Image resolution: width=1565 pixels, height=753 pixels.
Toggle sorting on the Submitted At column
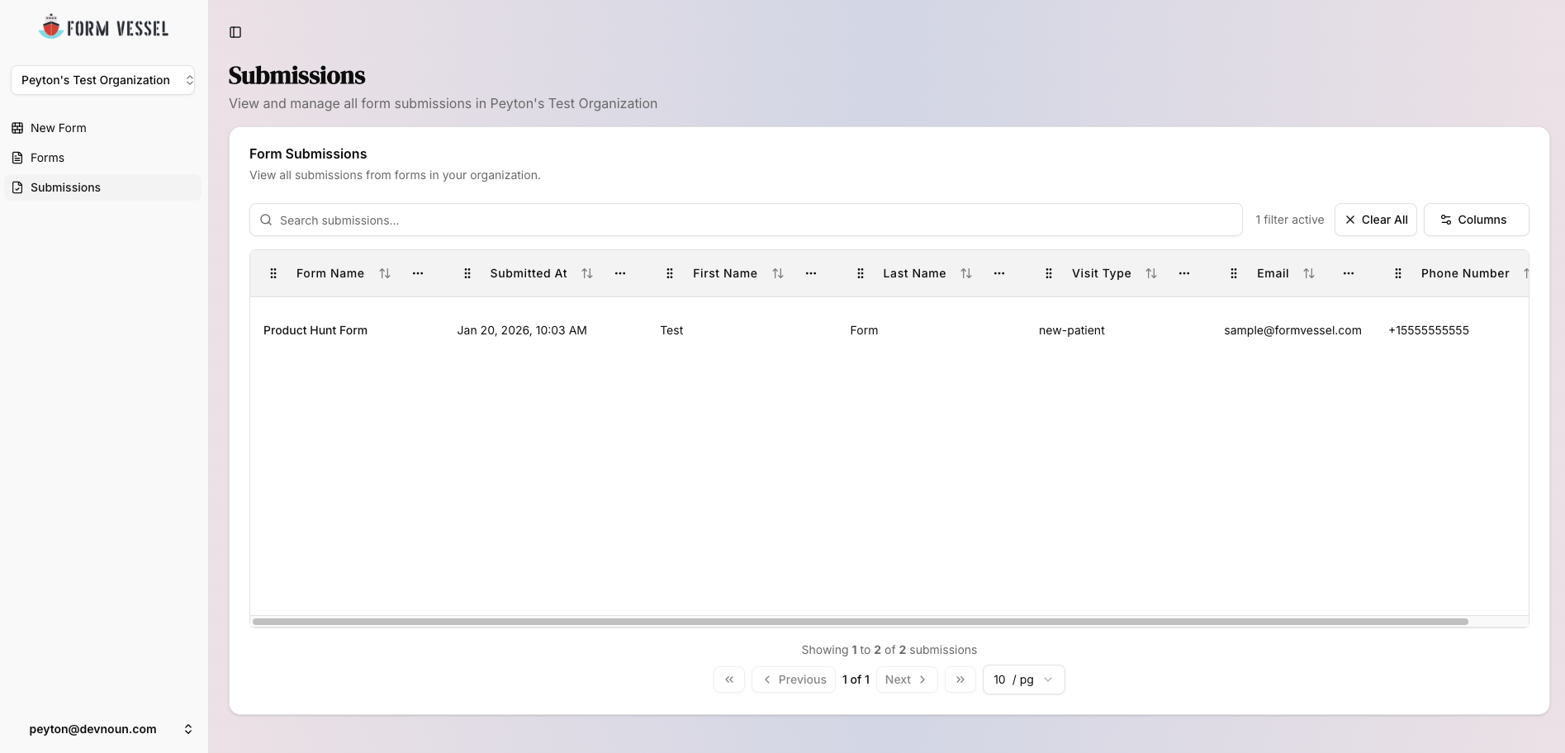pos(587,273)
